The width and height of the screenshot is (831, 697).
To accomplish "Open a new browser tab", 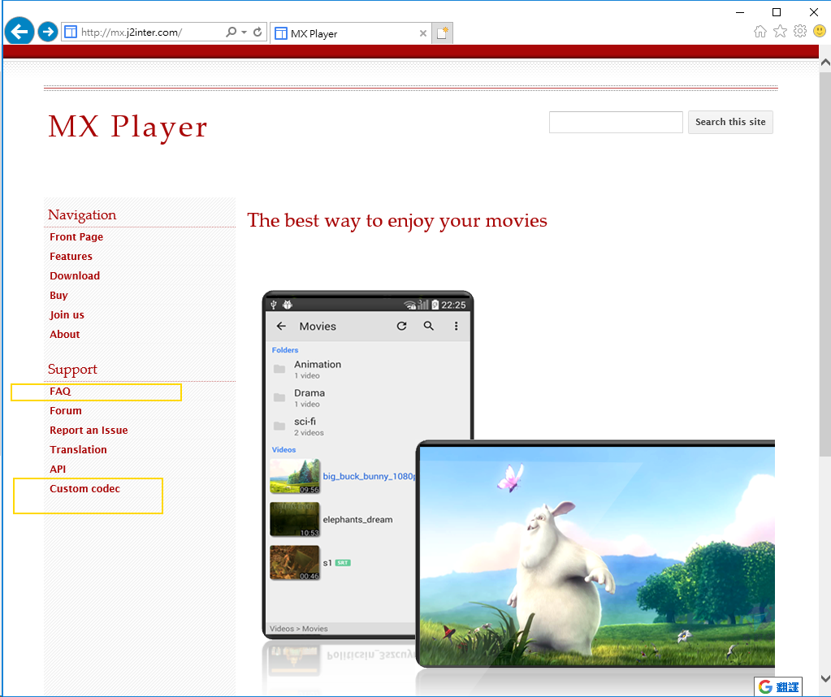I will (x=443, y=33).
